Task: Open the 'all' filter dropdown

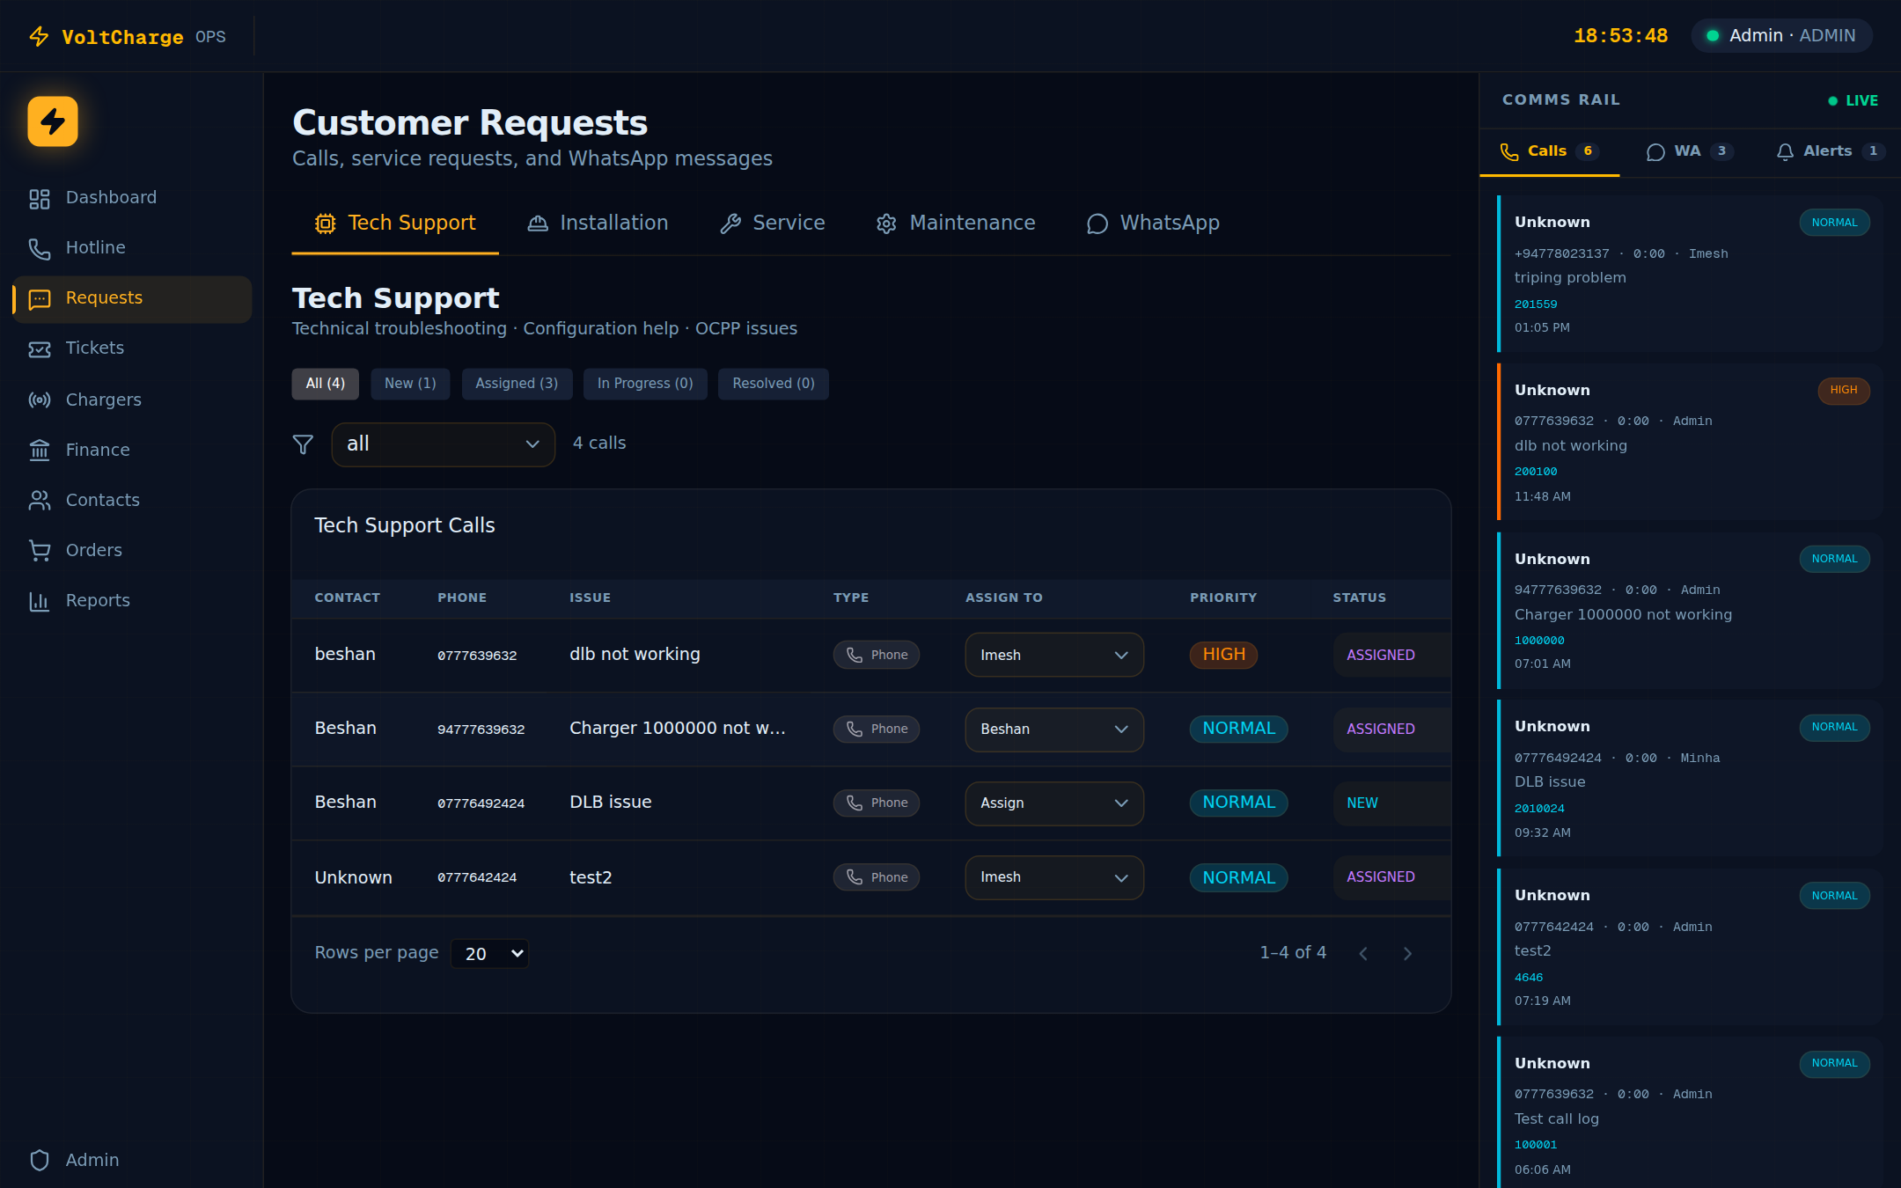Action: coord(443,444)
